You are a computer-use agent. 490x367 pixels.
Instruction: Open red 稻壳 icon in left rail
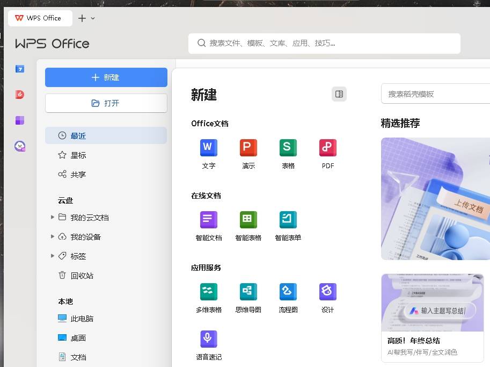click(x=20, y=95)
